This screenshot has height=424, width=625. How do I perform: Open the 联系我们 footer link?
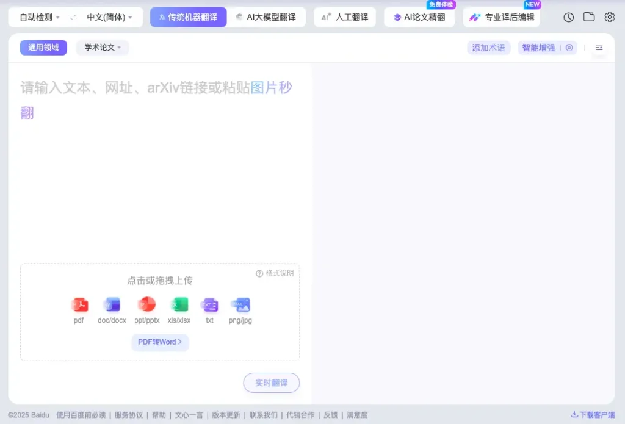[264, 415]
